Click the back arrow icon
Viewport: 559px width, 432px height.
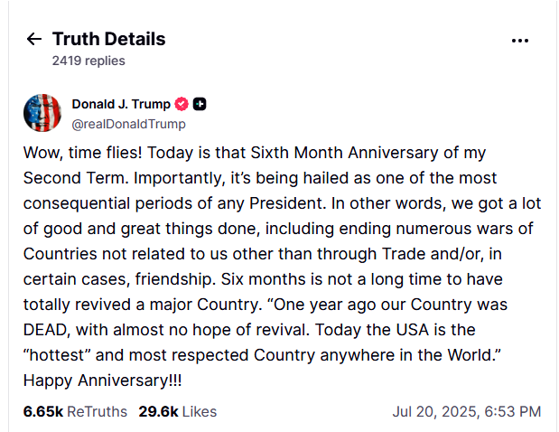(34, 39)
